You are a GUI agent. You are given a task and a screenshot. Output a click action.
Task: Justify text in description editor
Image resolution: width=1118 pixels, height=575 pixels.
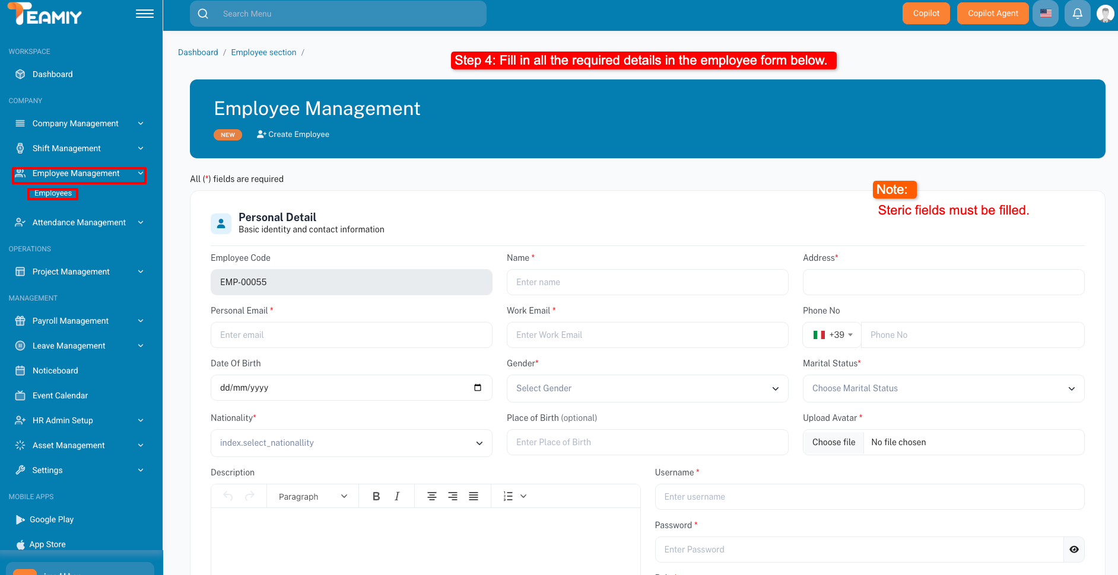pos(474,496)
